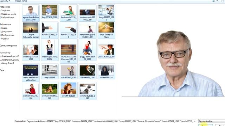Select the handsome-guy-885388_1280 image file

tap(87, 30)
